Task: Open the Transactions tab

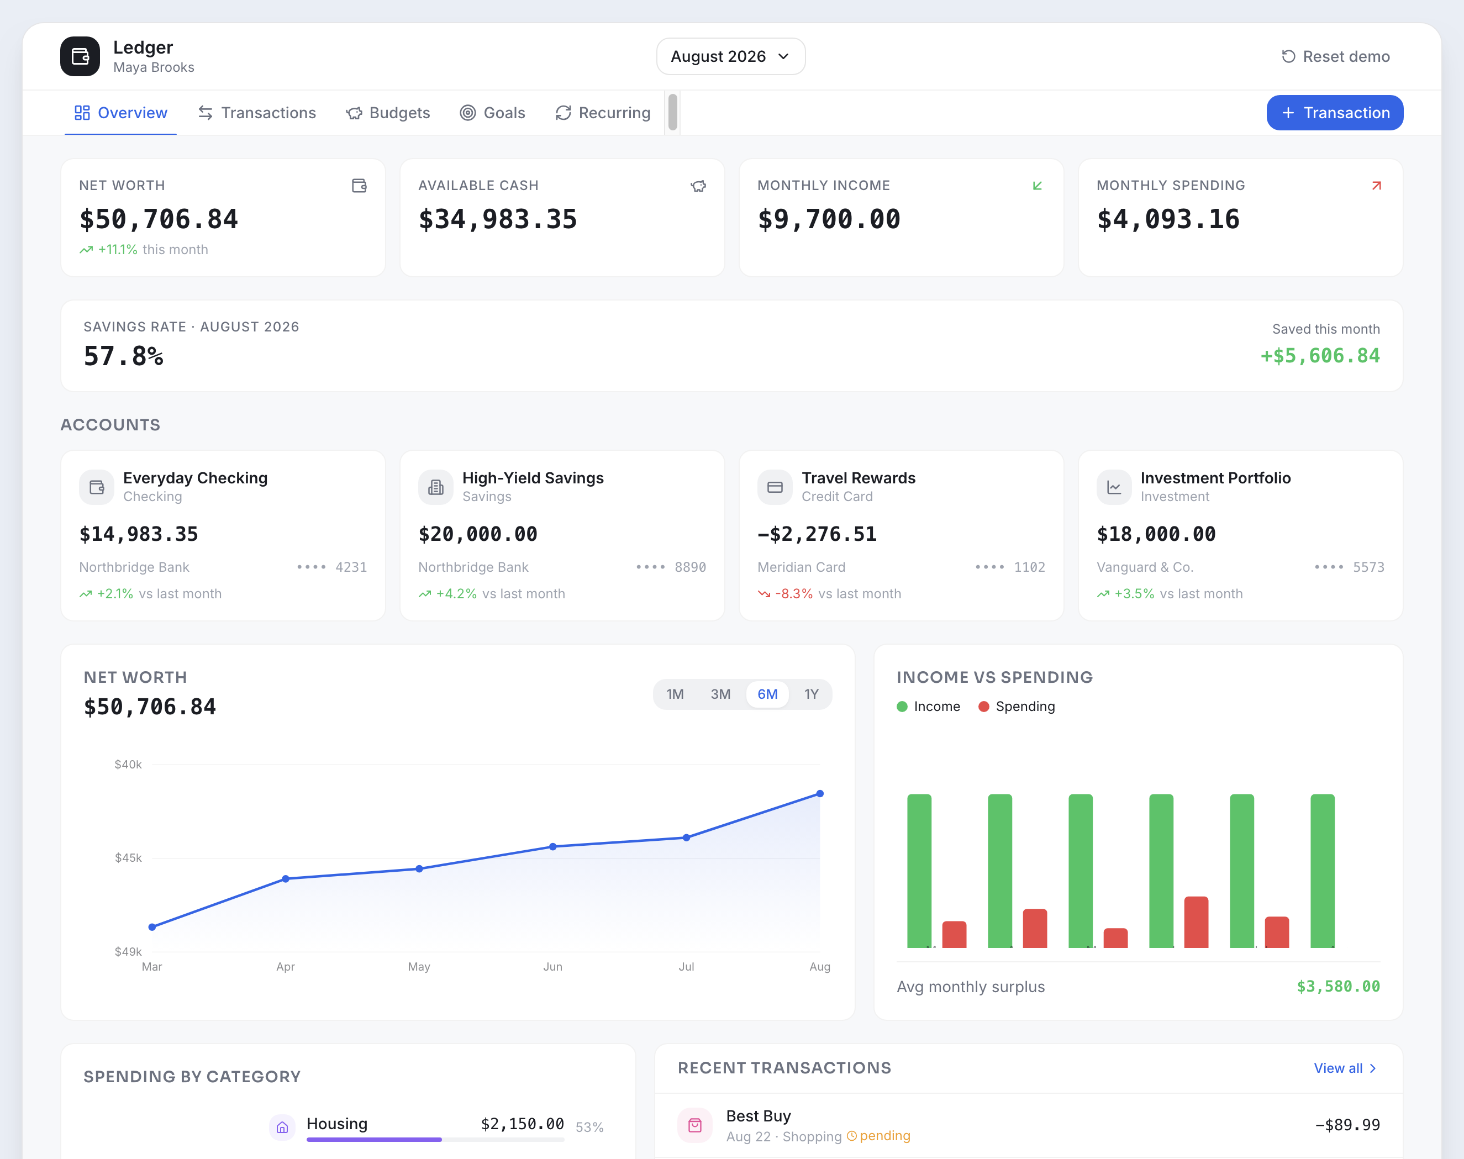Action: [x=257, y=113]
